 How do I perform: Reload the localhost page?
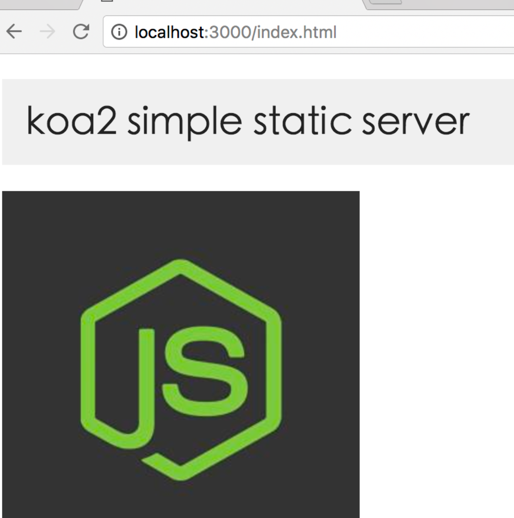[x=81, y=32]
